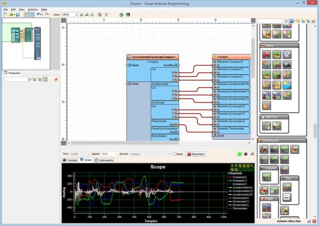Click the Save project icon

17,14
